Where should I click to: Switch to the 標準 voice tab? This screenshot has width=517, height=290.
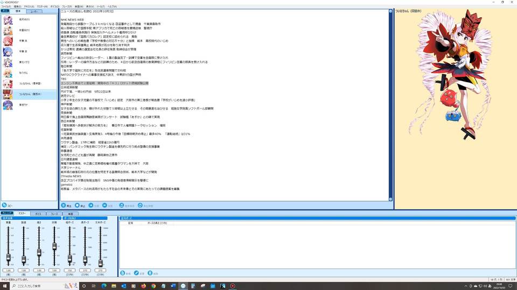[18, 11]
